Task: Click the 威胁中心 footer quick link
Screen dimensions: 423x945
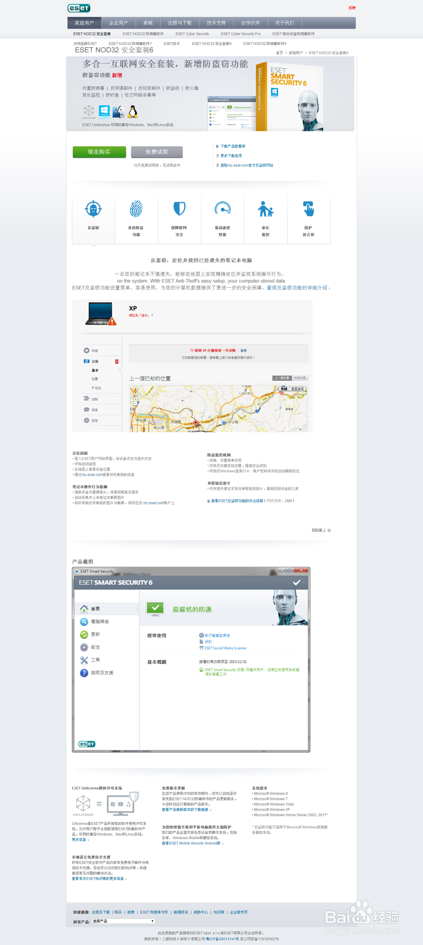Action: [201, 912]
